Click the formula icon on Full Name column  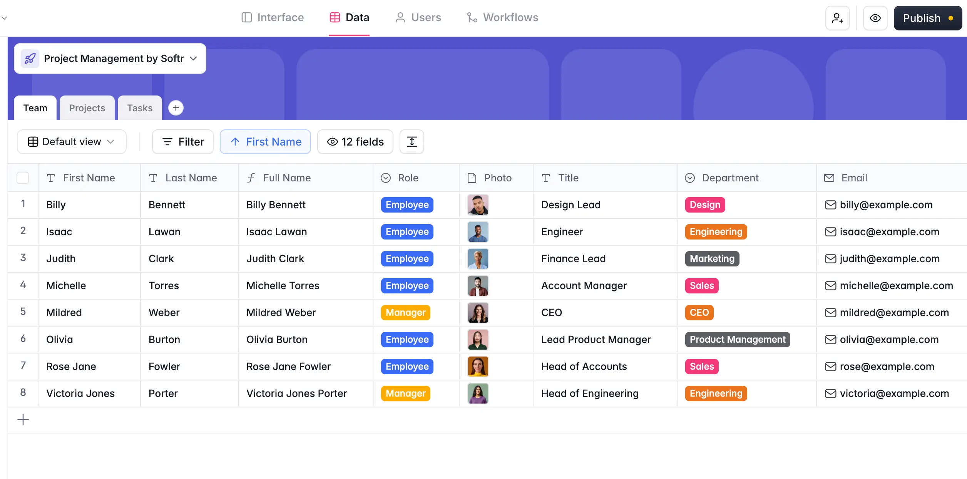point(251,178)
